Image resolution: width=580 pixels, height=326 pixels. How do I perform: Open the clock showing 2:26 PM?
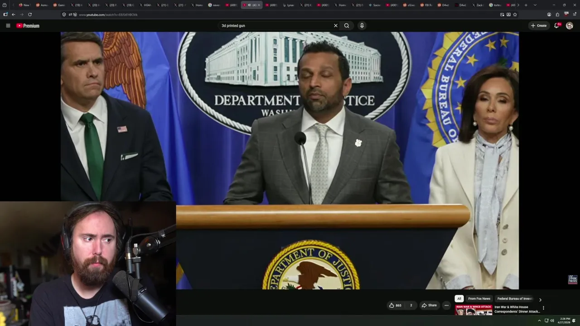(x=565, y=321)
